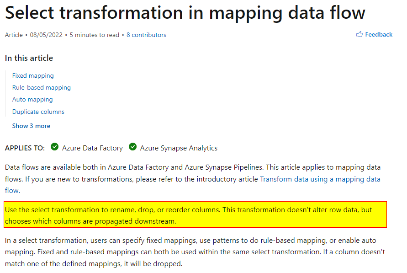Expand Show 3 more in article contents
This screenshot has width=407, height=273.
(31, 125)
